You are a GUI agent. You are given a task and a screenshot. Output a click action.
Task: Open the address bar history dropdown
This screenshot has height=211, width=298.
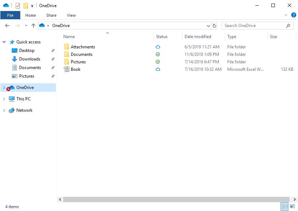click(x=208, y=26)
